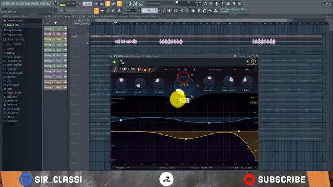This screenshot has height=187, width=333.
Task: Click the Character knob
Action: (x=140, y=83)
